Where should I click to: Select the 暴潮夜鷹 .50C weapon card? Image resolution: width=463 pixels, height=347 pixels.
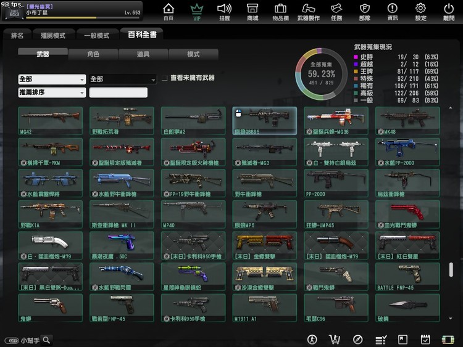click(x=122, y=245)
